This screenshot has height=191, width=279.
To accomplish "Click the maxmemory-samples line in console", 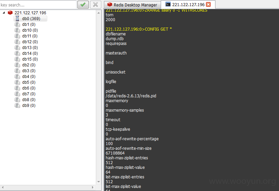I will click(125, 110).
